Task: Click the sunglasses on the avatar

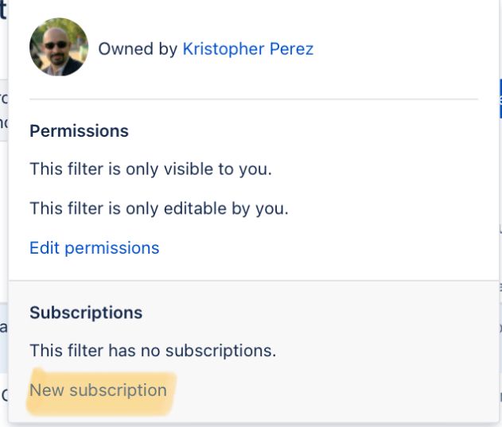Action: pos(56,45)
